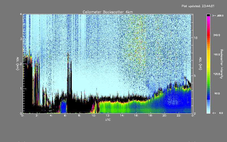227x142 pixels.
Task: Click the '16:' tick on UTC axis
Action: 136,116
